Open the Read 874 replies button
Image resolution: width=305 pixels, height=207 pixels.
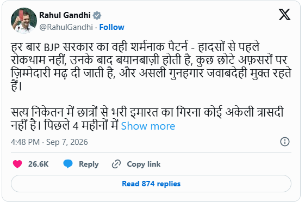click(x=151, y=184)
